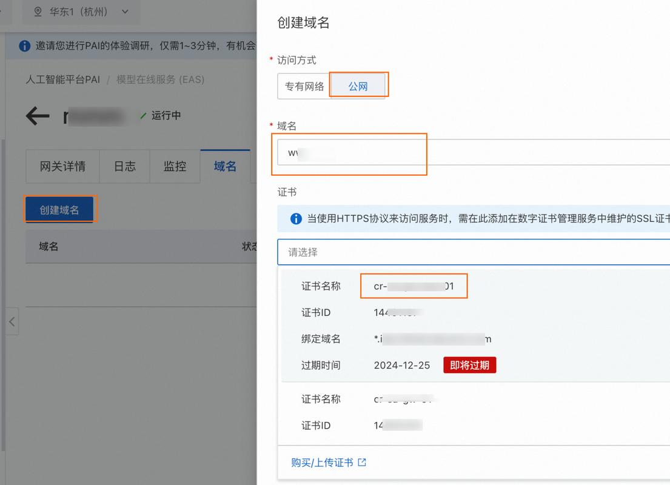Select the 专有网络 access method option
Viewport: 670px width, 485px height.
(303, 85)
